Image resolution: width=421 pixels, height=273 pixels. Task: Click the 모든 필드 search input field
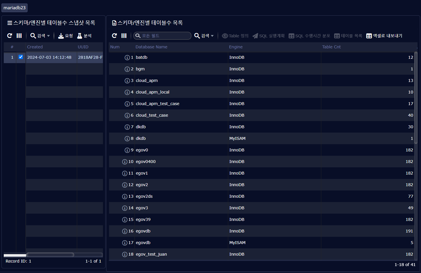point(164,36)
